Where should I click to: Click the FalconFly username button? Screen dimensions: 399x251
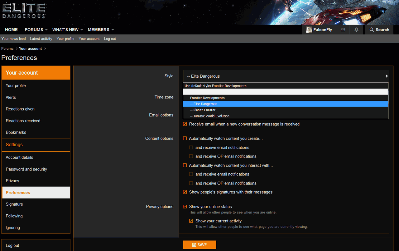click(319, 30)
